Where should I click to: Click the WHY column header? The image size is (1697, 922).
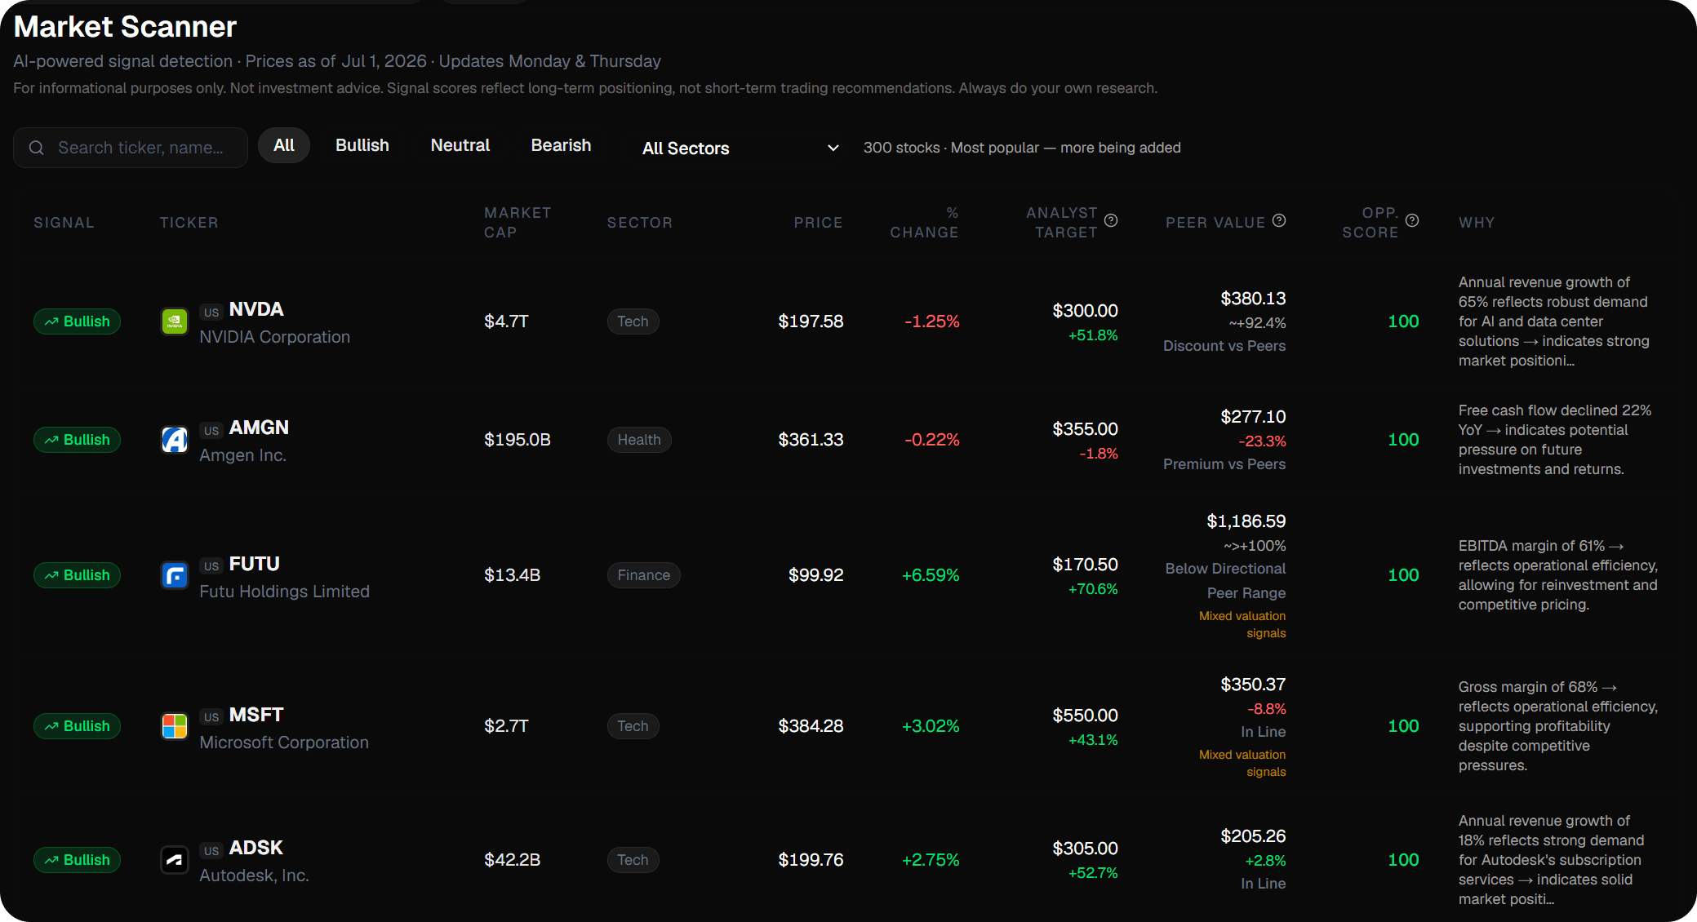[1477, 223]
